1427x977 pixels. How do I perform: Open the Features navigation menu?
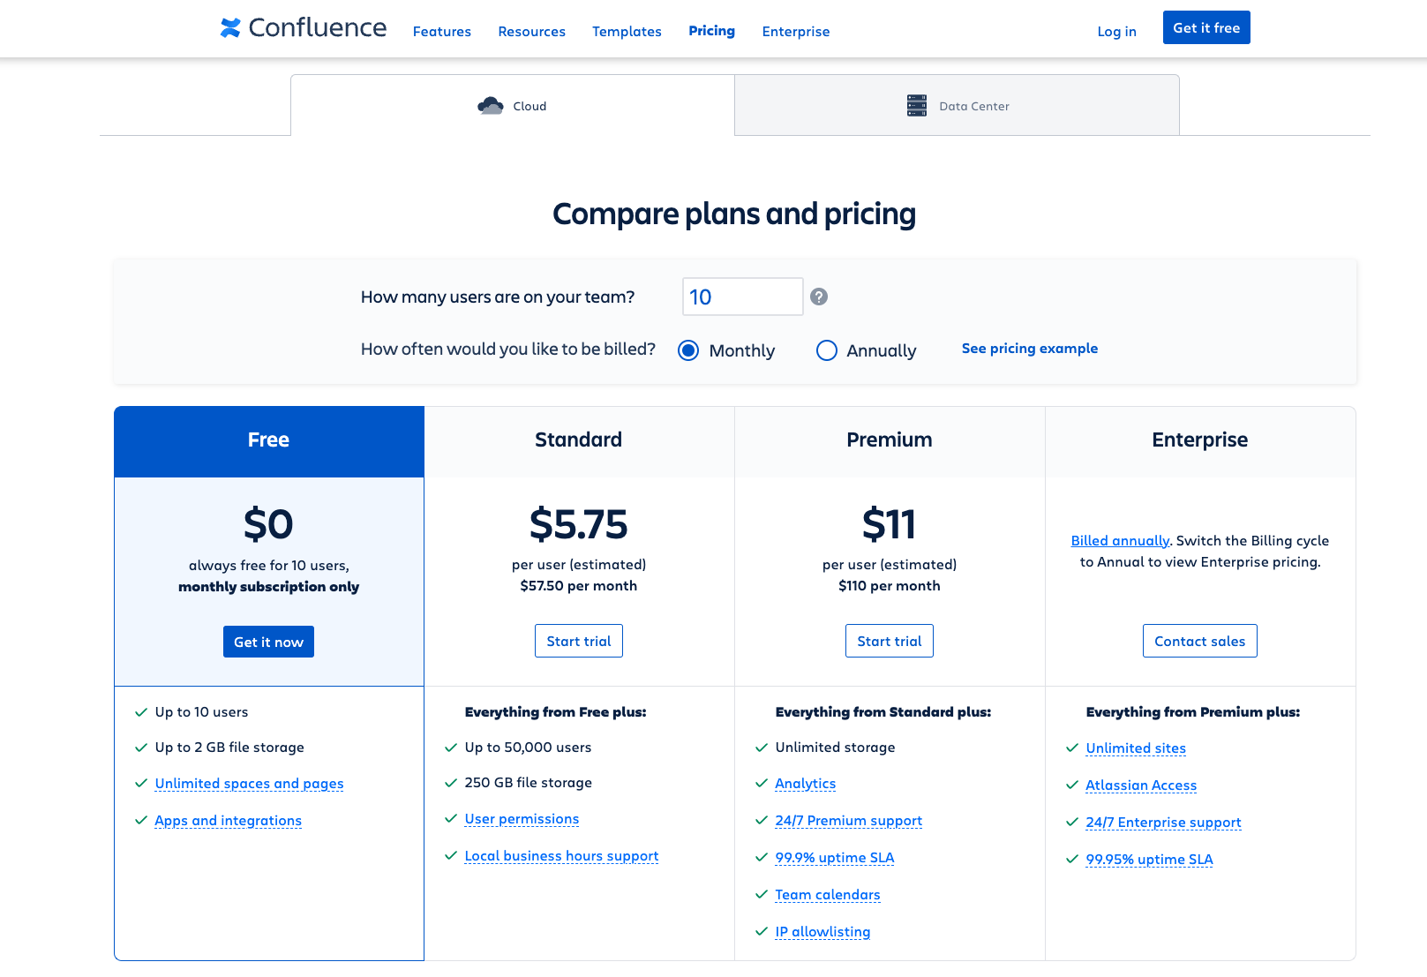pos(442,32)
